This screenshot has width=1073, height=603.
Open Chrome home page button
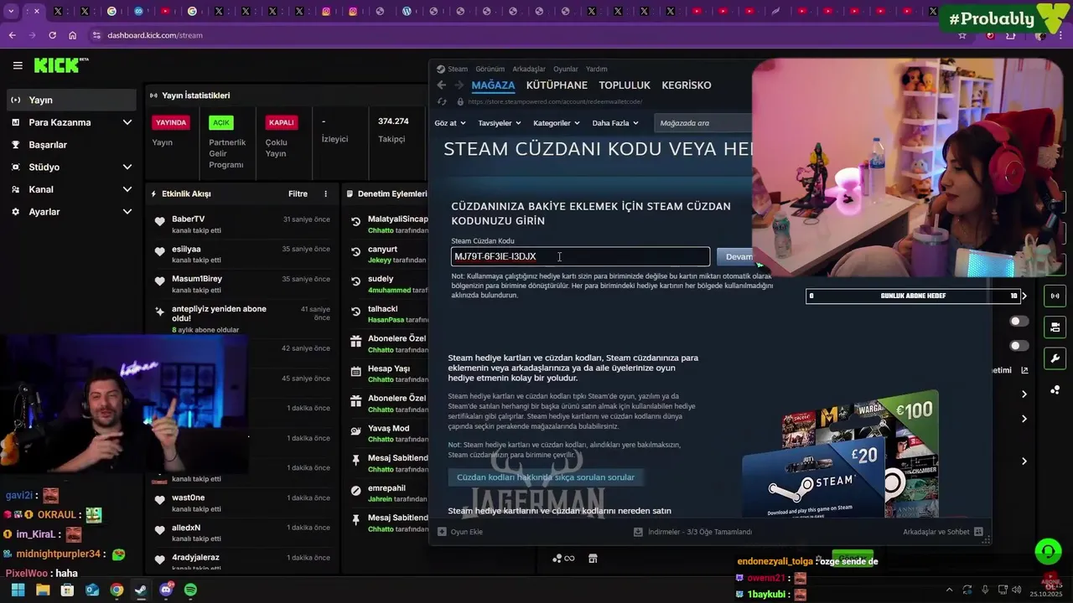tap(73, 35)
